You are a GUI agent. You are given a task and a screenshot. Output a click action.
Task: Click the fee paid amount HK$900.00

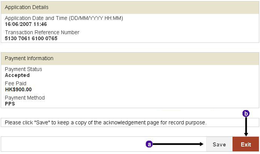[x=18, y=89]
